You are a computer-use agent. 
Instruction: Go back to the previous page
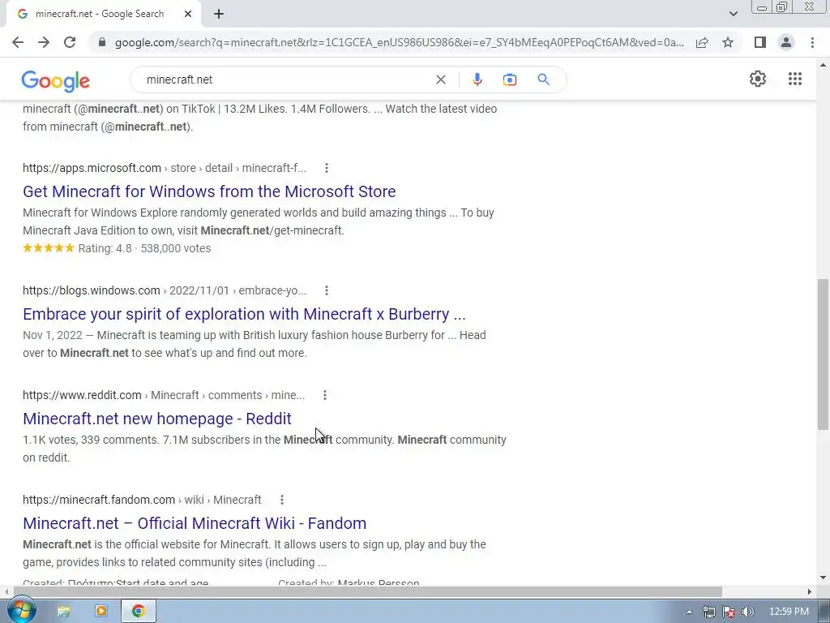pyautogui.click(x=18, y=42)
